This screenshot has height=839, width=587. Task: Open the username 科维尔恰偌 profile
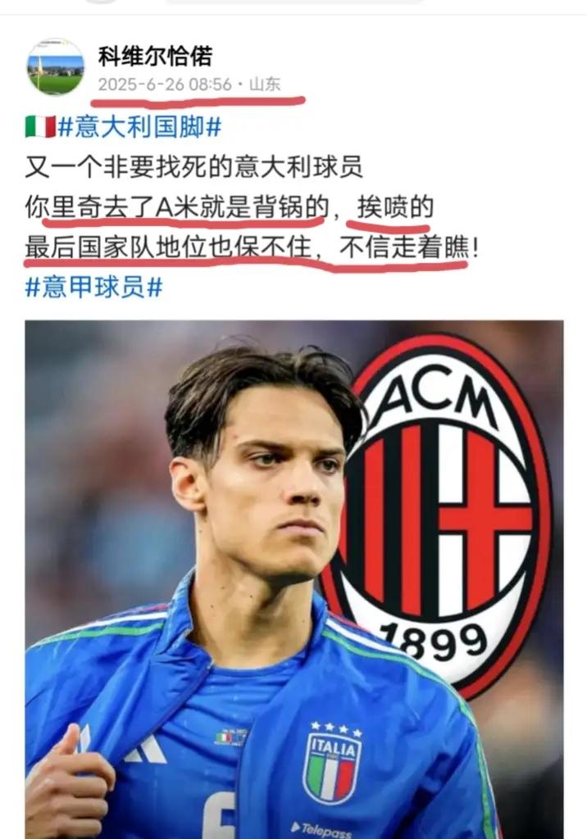(155, 57)
